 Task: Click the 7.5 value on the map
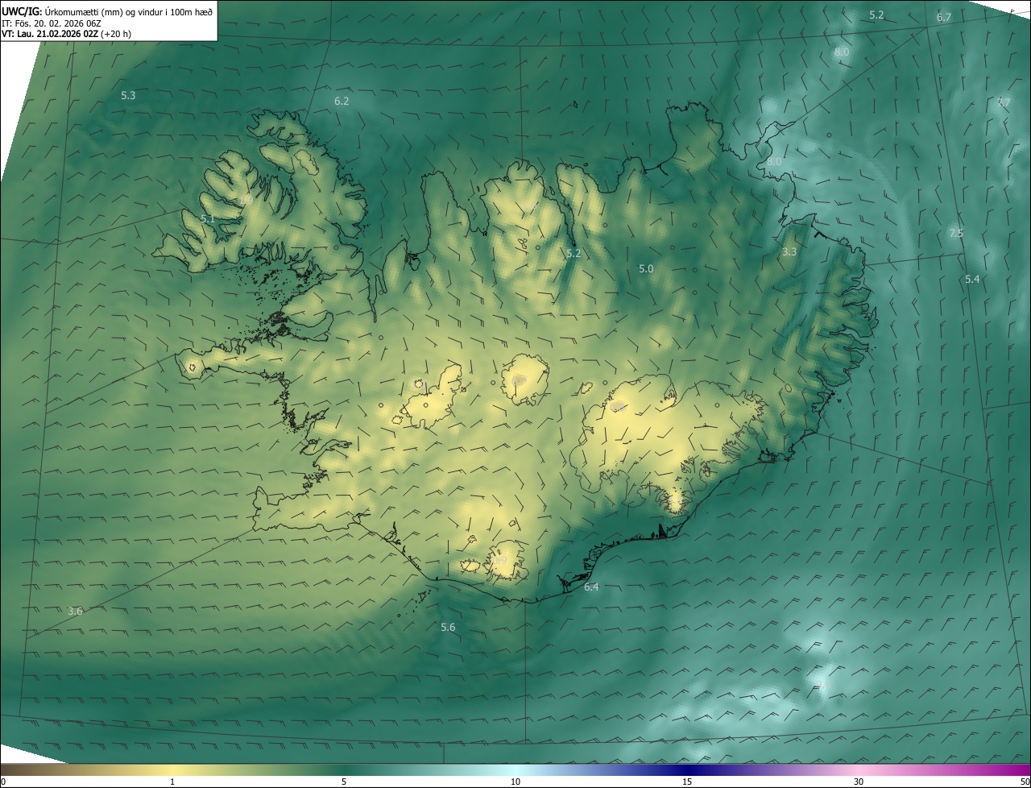(x=956, y=233)
